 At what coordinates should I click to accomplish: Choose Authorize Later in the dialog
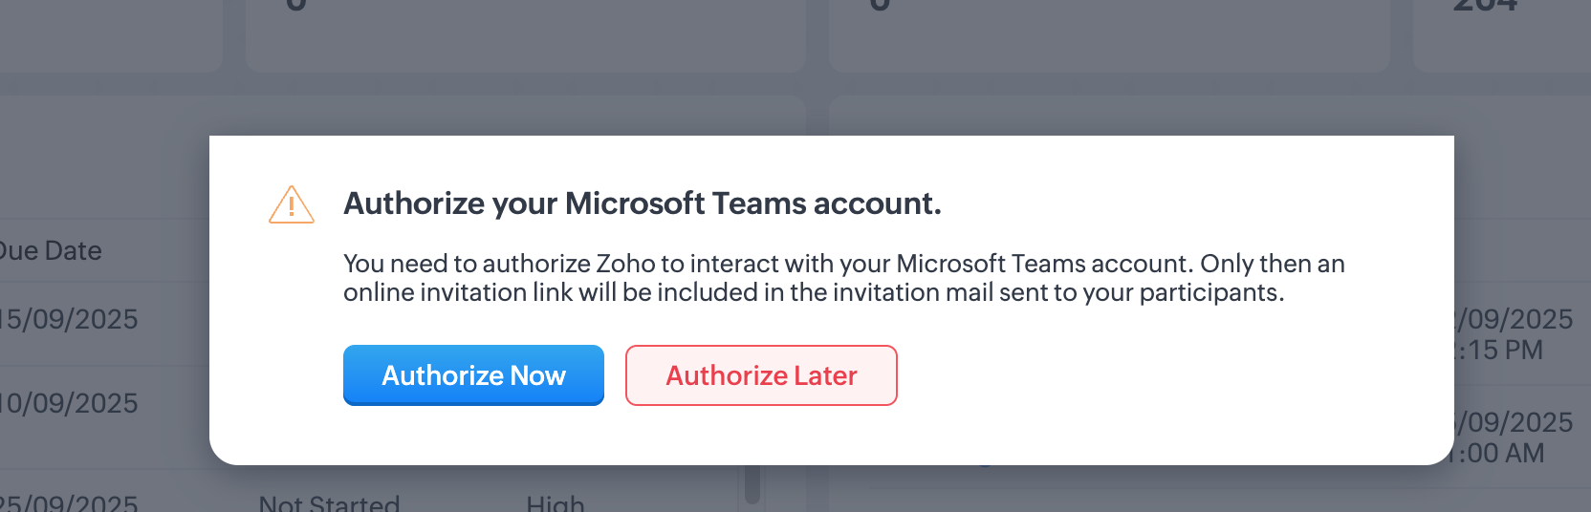(761, 375)
